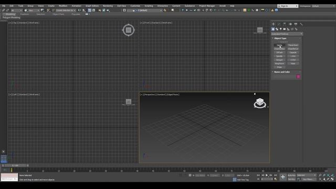
Task: Open the Reference Coordinate System View dropdown
Action: tap(34, 10)
